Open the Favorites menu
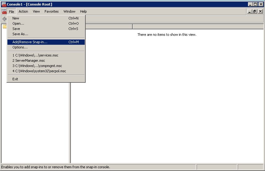Screen dimensions: 265x171 coord(51,11)
